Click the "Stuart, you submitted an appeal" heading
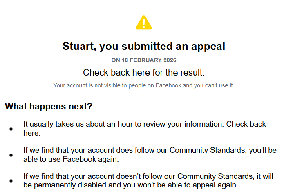284x194 pixels. [143, 46]
